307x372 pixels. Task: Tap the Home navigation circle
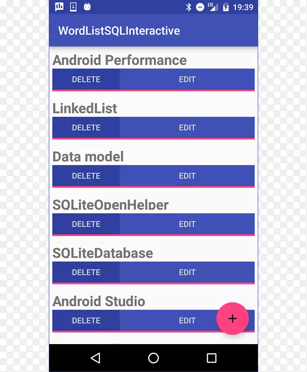[153, 358]
